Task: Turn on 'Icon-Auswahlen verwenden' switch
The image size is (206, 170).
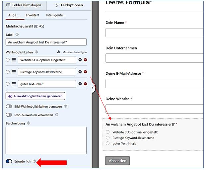Action: click(9, 115)
